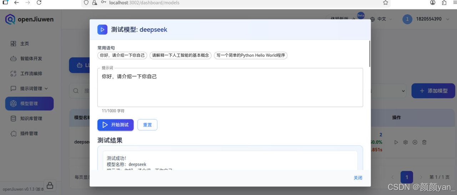Viewport: 457px width, 195px height.
Task: Click the 添加模型 button
Action: point(433,91)
